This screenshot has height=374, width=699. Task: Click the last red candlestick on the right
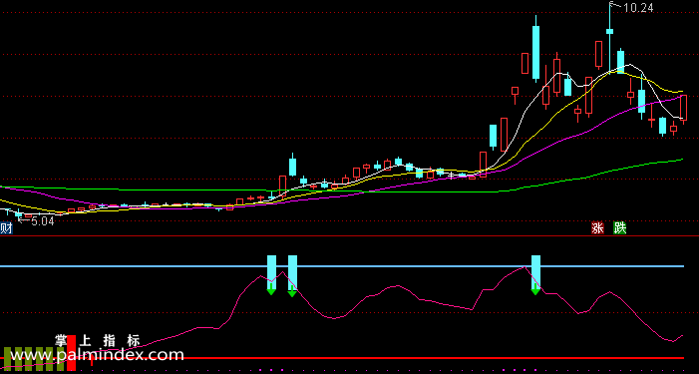click(683, 108)
